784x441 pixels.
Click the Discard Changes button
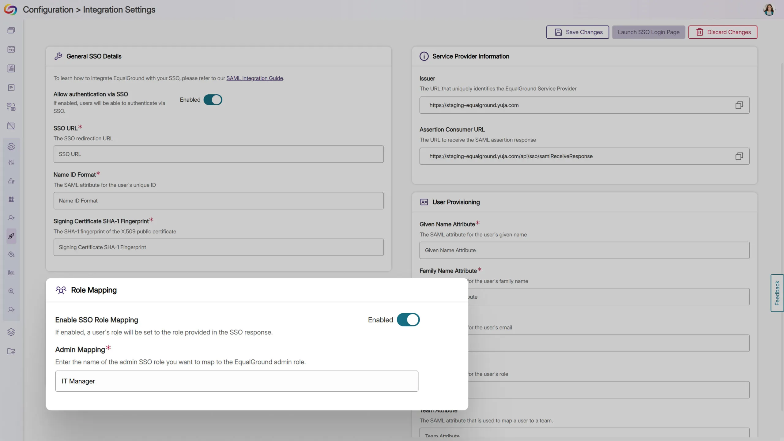pyautogui.click(x=723, y=32)
